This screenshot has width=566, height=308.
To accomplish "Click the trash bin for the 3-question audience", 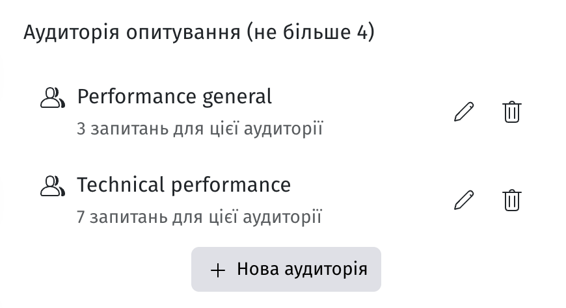I will point(512,112).
